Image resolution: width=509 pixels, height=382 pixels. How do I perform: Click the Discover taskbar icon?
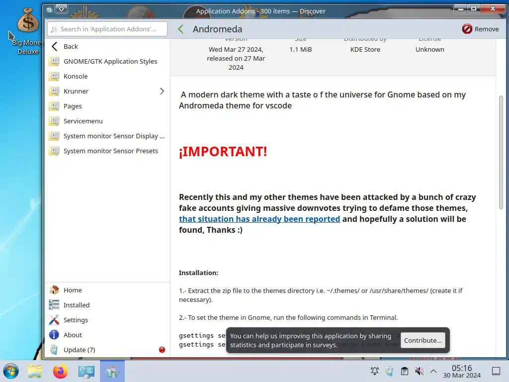112,371
